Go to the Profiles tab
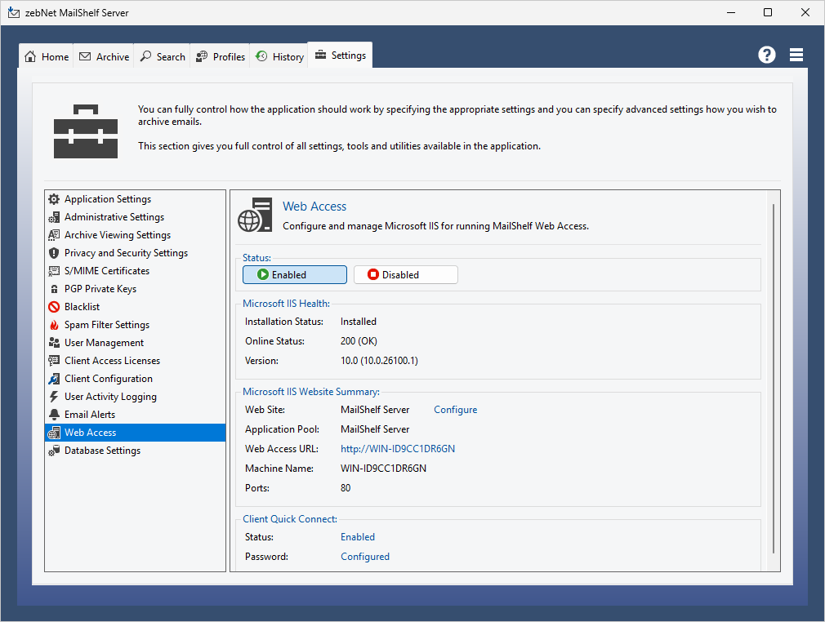The width and height of the screenshot is (825, 622). tap(221, 56)
